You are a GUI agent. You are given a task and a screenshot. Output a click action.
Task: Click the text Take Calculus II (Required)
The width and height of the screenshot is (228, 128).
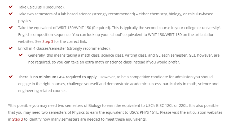(x=41, y=7)
